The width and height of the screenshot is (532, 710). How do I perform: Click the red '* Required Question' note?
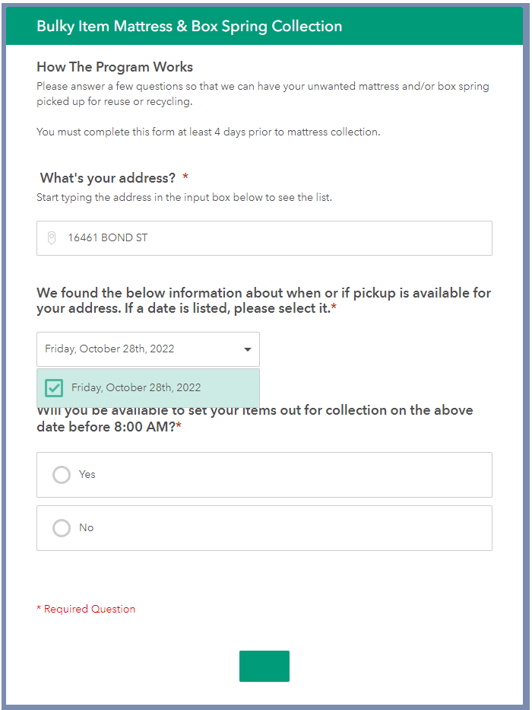point(86,609)
